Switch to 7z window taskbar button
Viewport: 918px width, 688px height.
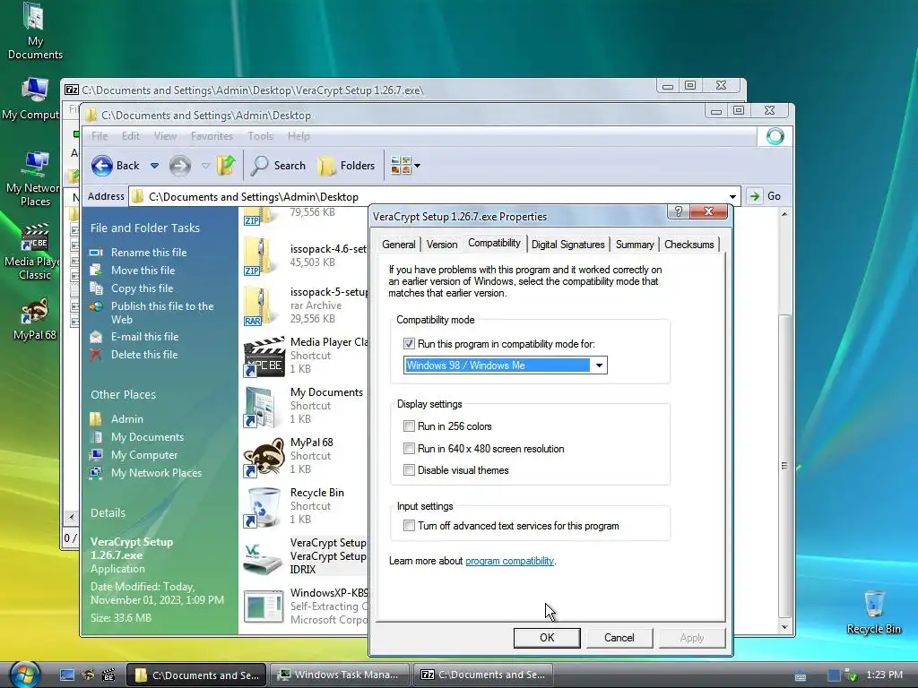[485, 675]
